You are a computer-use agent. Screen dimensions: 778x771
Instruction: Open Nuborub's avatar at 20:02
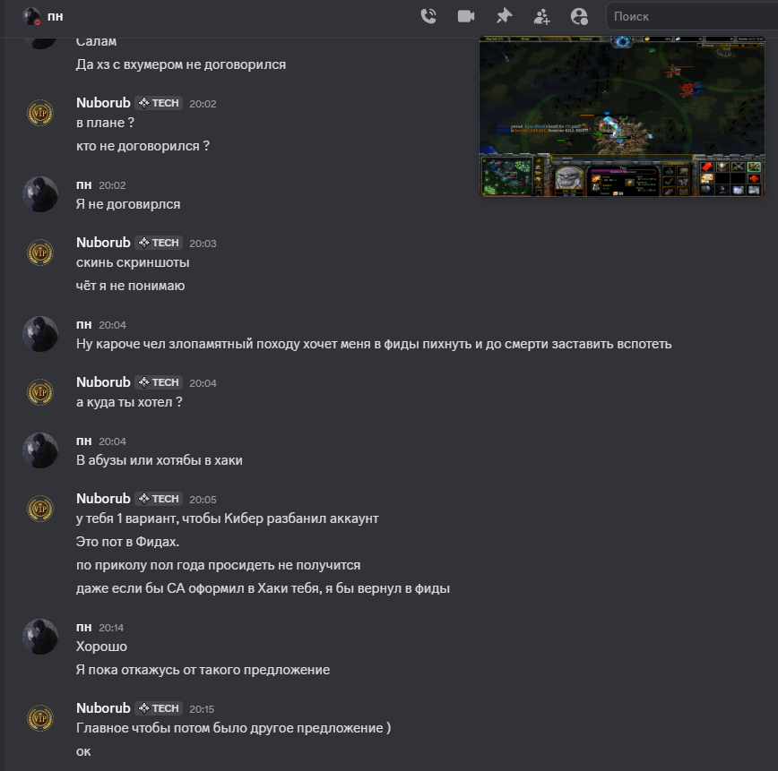point(40,113)
